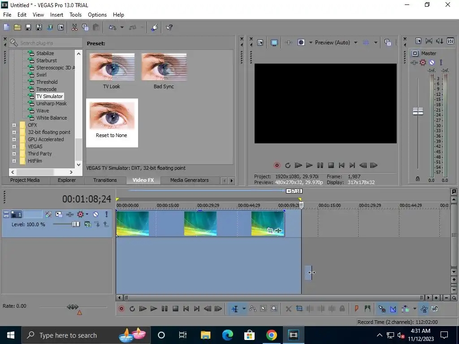Open the Properties icon in main toolbar
Image resolution: width=459 pixels, height=344 pixels.
point(61,27)
